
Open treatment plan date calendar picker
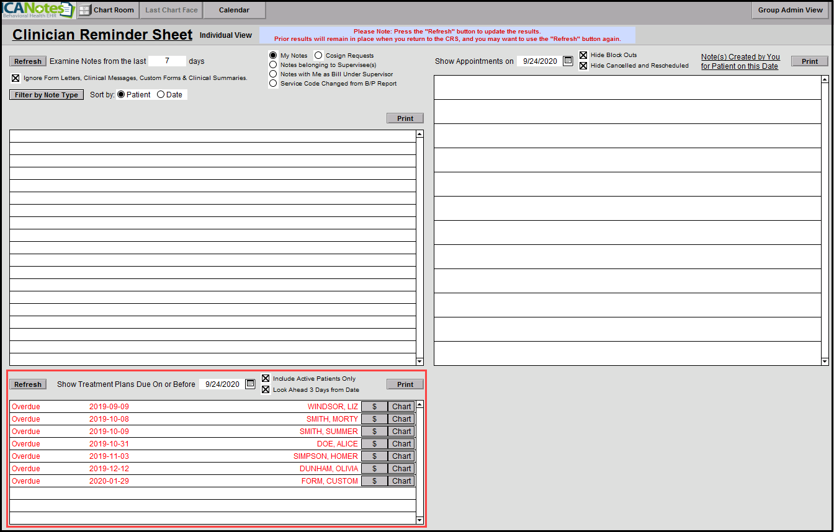[x=250, y=384]
